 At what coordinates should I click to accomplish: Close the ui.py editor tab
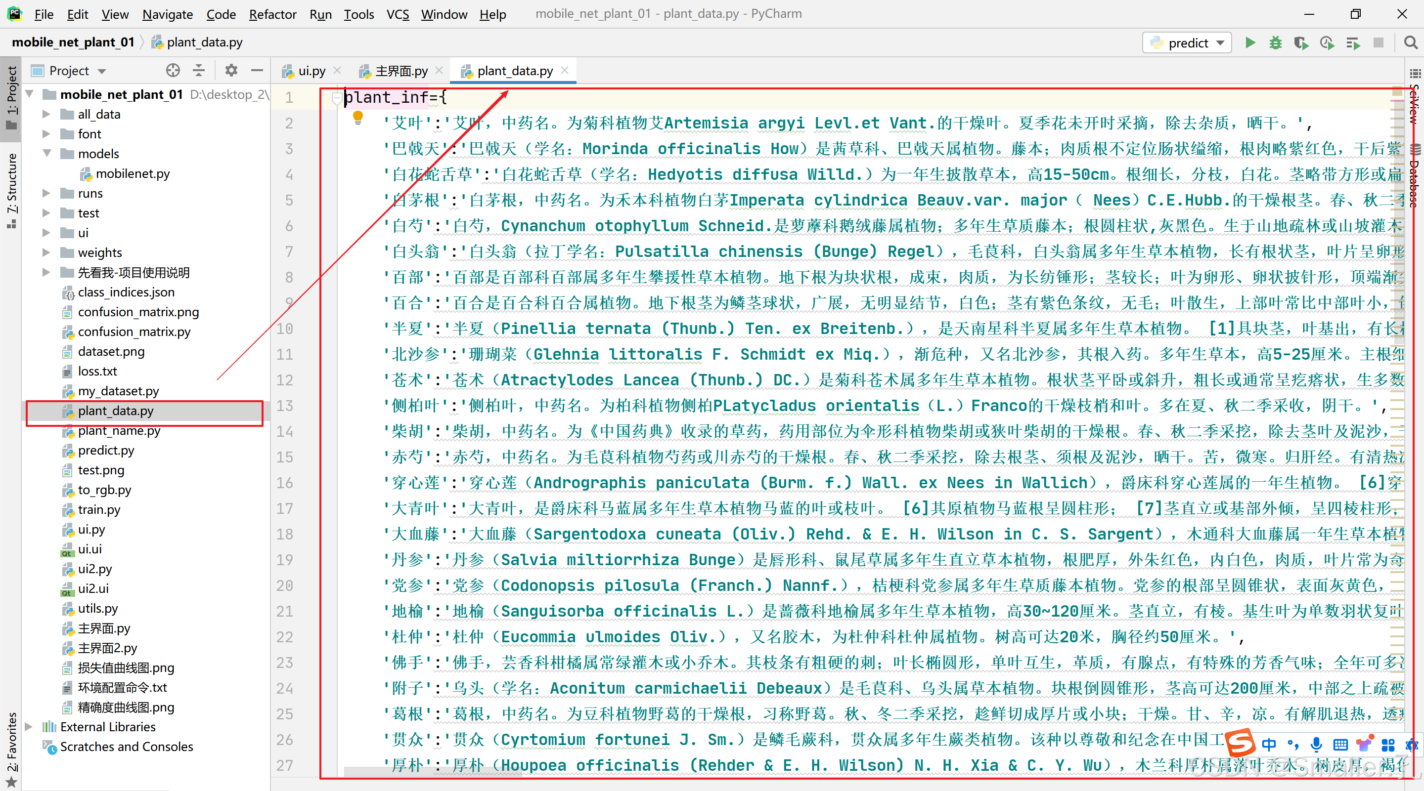337,71
